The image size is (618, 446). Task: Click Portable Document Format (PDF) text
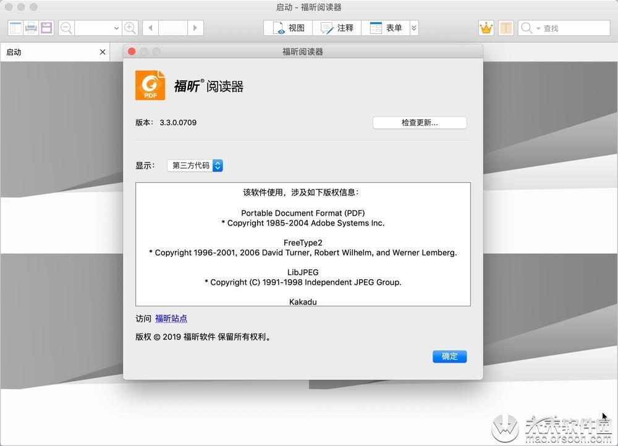click(303, 213)
